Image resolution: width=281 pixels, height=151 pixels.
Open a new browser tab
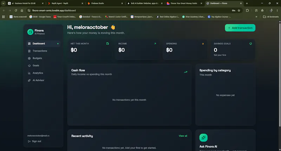coord(247,4)
